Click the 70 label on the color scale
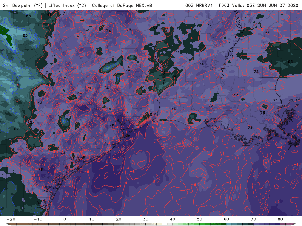 [253, 219]
